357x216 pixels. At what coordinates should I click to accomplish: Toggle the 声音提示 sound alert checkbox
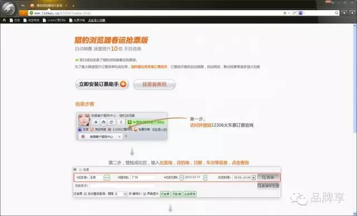[x=144, y=194]
